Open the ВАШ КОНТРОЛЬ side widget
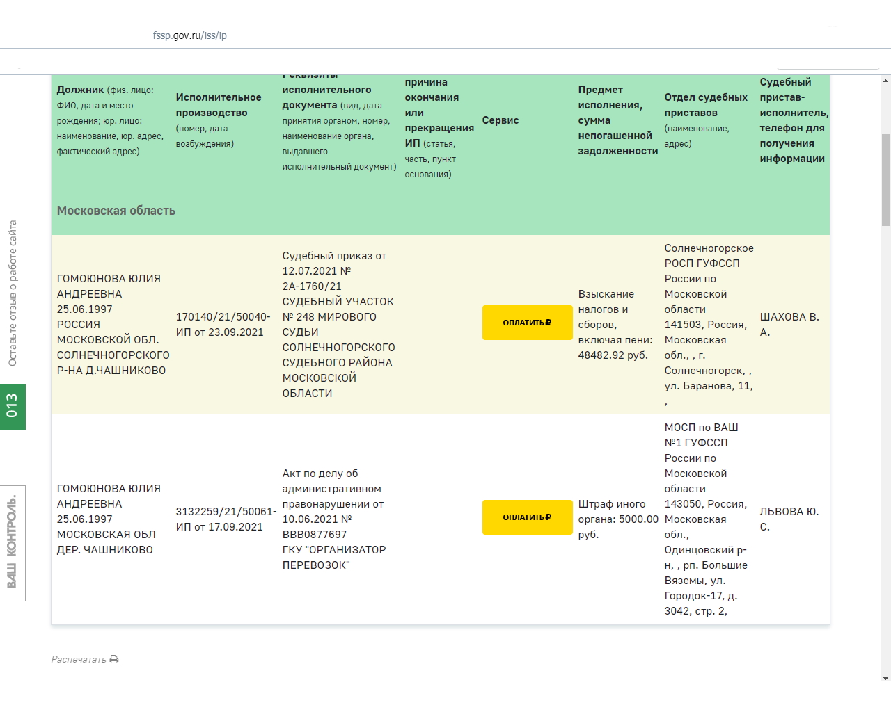 13,542
